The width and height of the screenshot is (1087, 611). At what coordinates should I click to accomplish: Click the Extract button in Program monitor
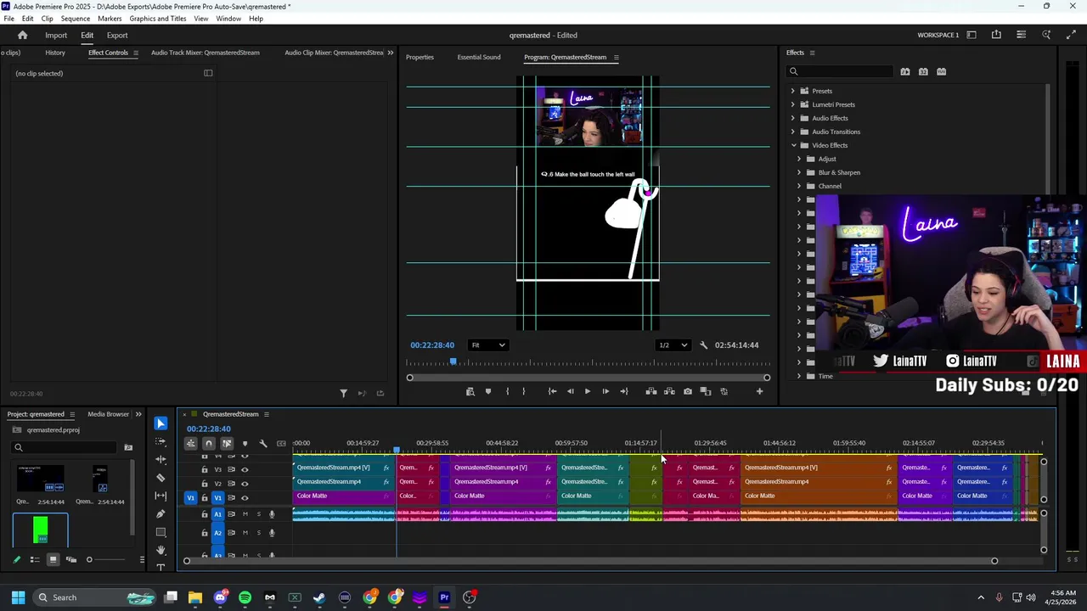(669, 391)
